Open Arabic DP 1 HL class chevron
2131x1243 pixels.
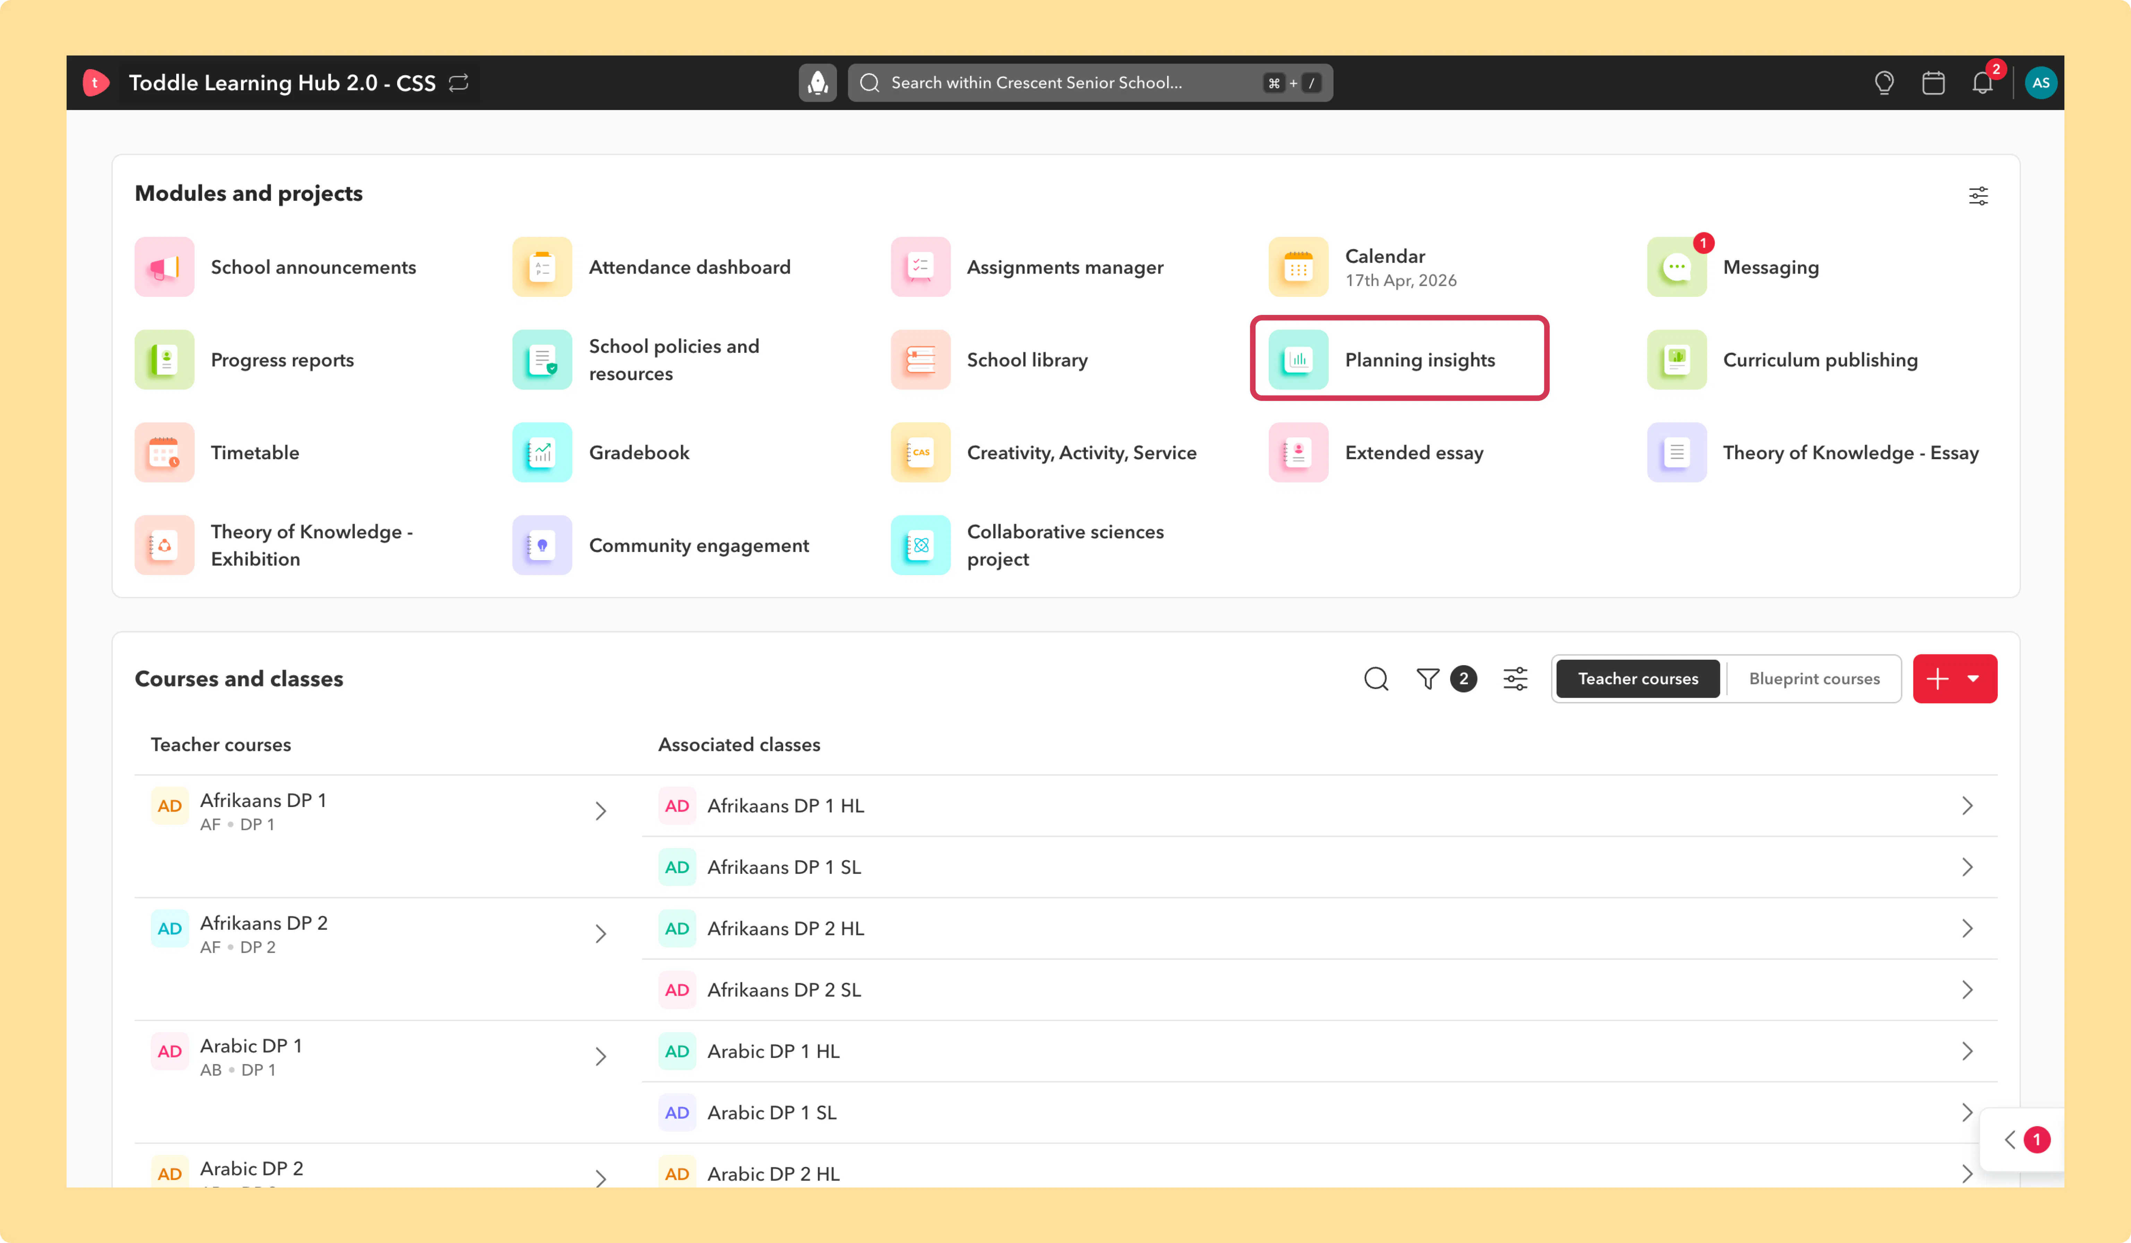coord(1967,1051)
